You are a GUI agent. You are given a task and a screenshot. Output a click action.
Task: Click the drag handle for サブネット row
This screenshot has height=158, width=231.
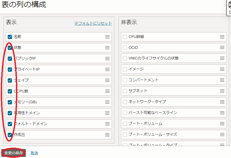tap(222, 91)
